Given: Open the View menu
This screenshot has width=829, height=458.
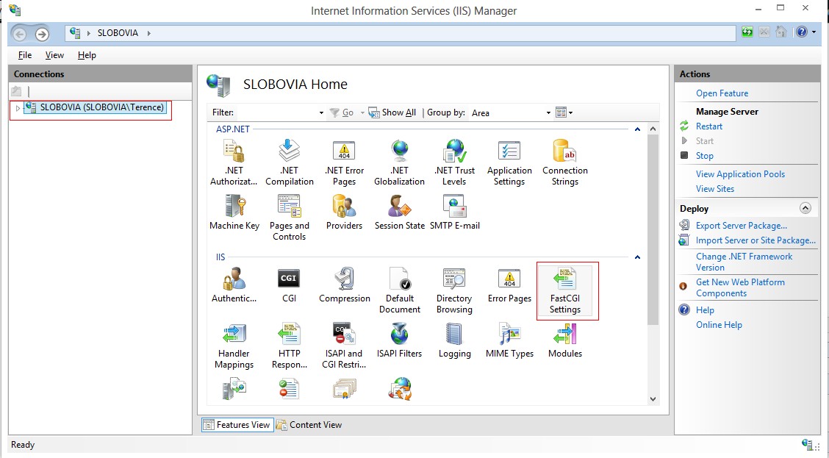Looking at the screenshot, I should tap(54, 55).
